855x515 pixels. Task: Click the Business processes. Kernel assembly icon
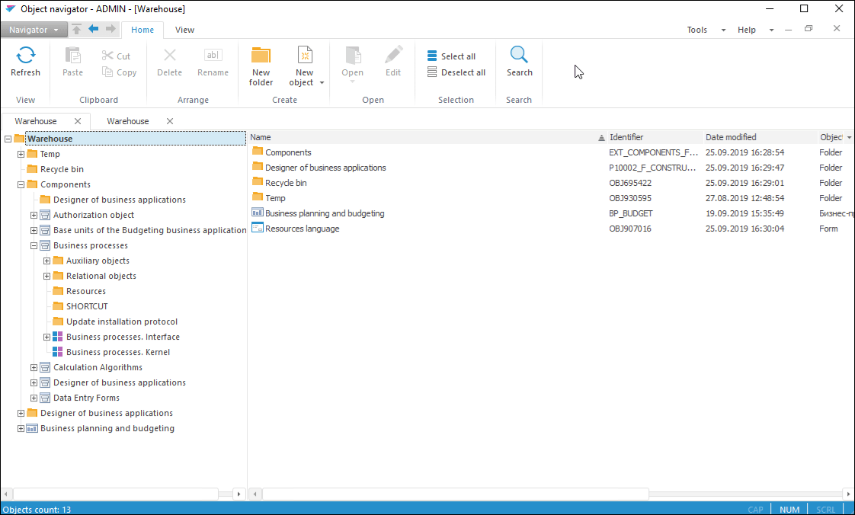[x=57, y=352]
